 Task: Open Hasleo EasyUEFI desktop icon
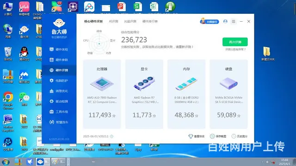tap(8, 123)
